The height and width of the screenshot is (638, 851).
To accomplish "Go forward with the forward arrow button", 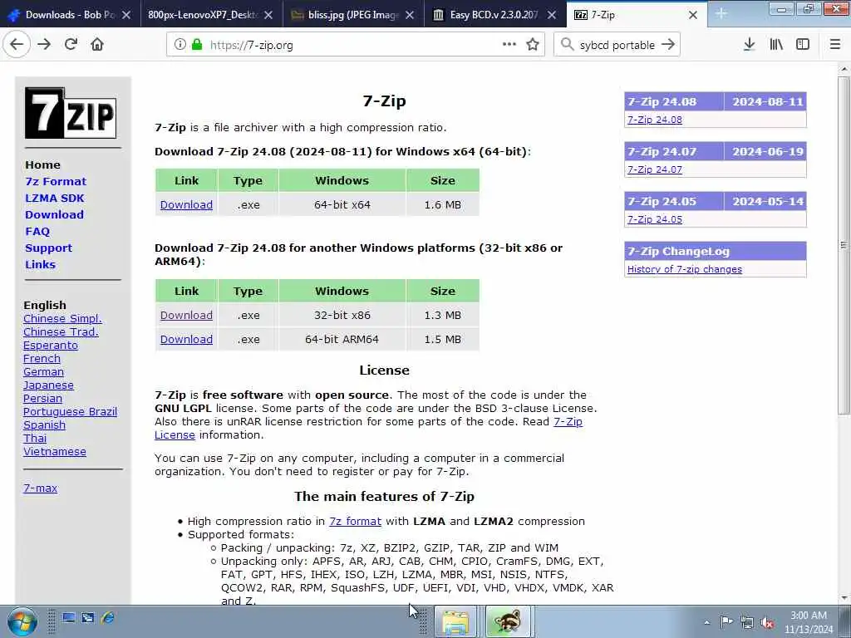I will 44,45.
